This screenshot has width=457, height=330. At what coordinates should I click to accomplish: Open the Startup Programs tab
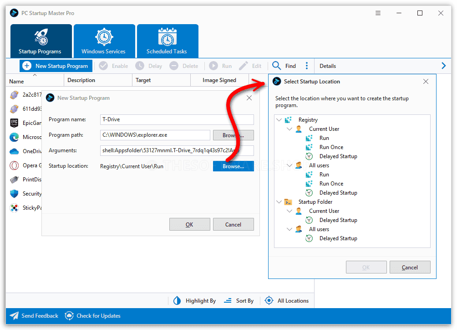tap(41, 41)
